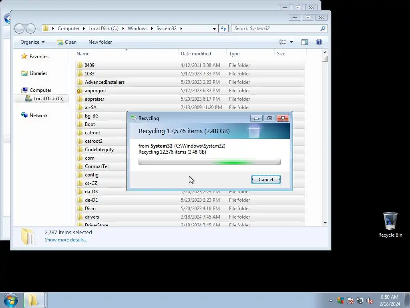The width and height of the screenshot is (410, 308).
Task: Open the address bar history dropdown
Action: click(x=214, y=28)
